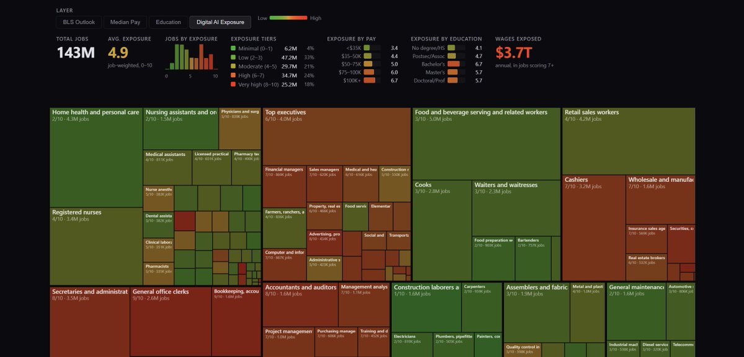Click the Low (2–3) tier color swatch

pos(233,57)
